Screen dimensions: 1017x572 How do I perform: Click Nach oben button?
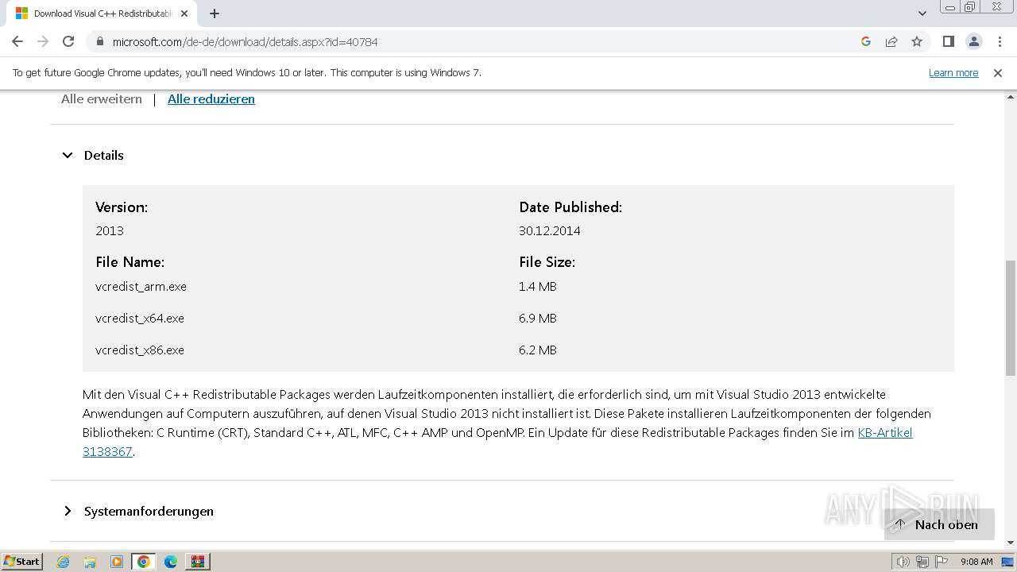pos(939,524)
